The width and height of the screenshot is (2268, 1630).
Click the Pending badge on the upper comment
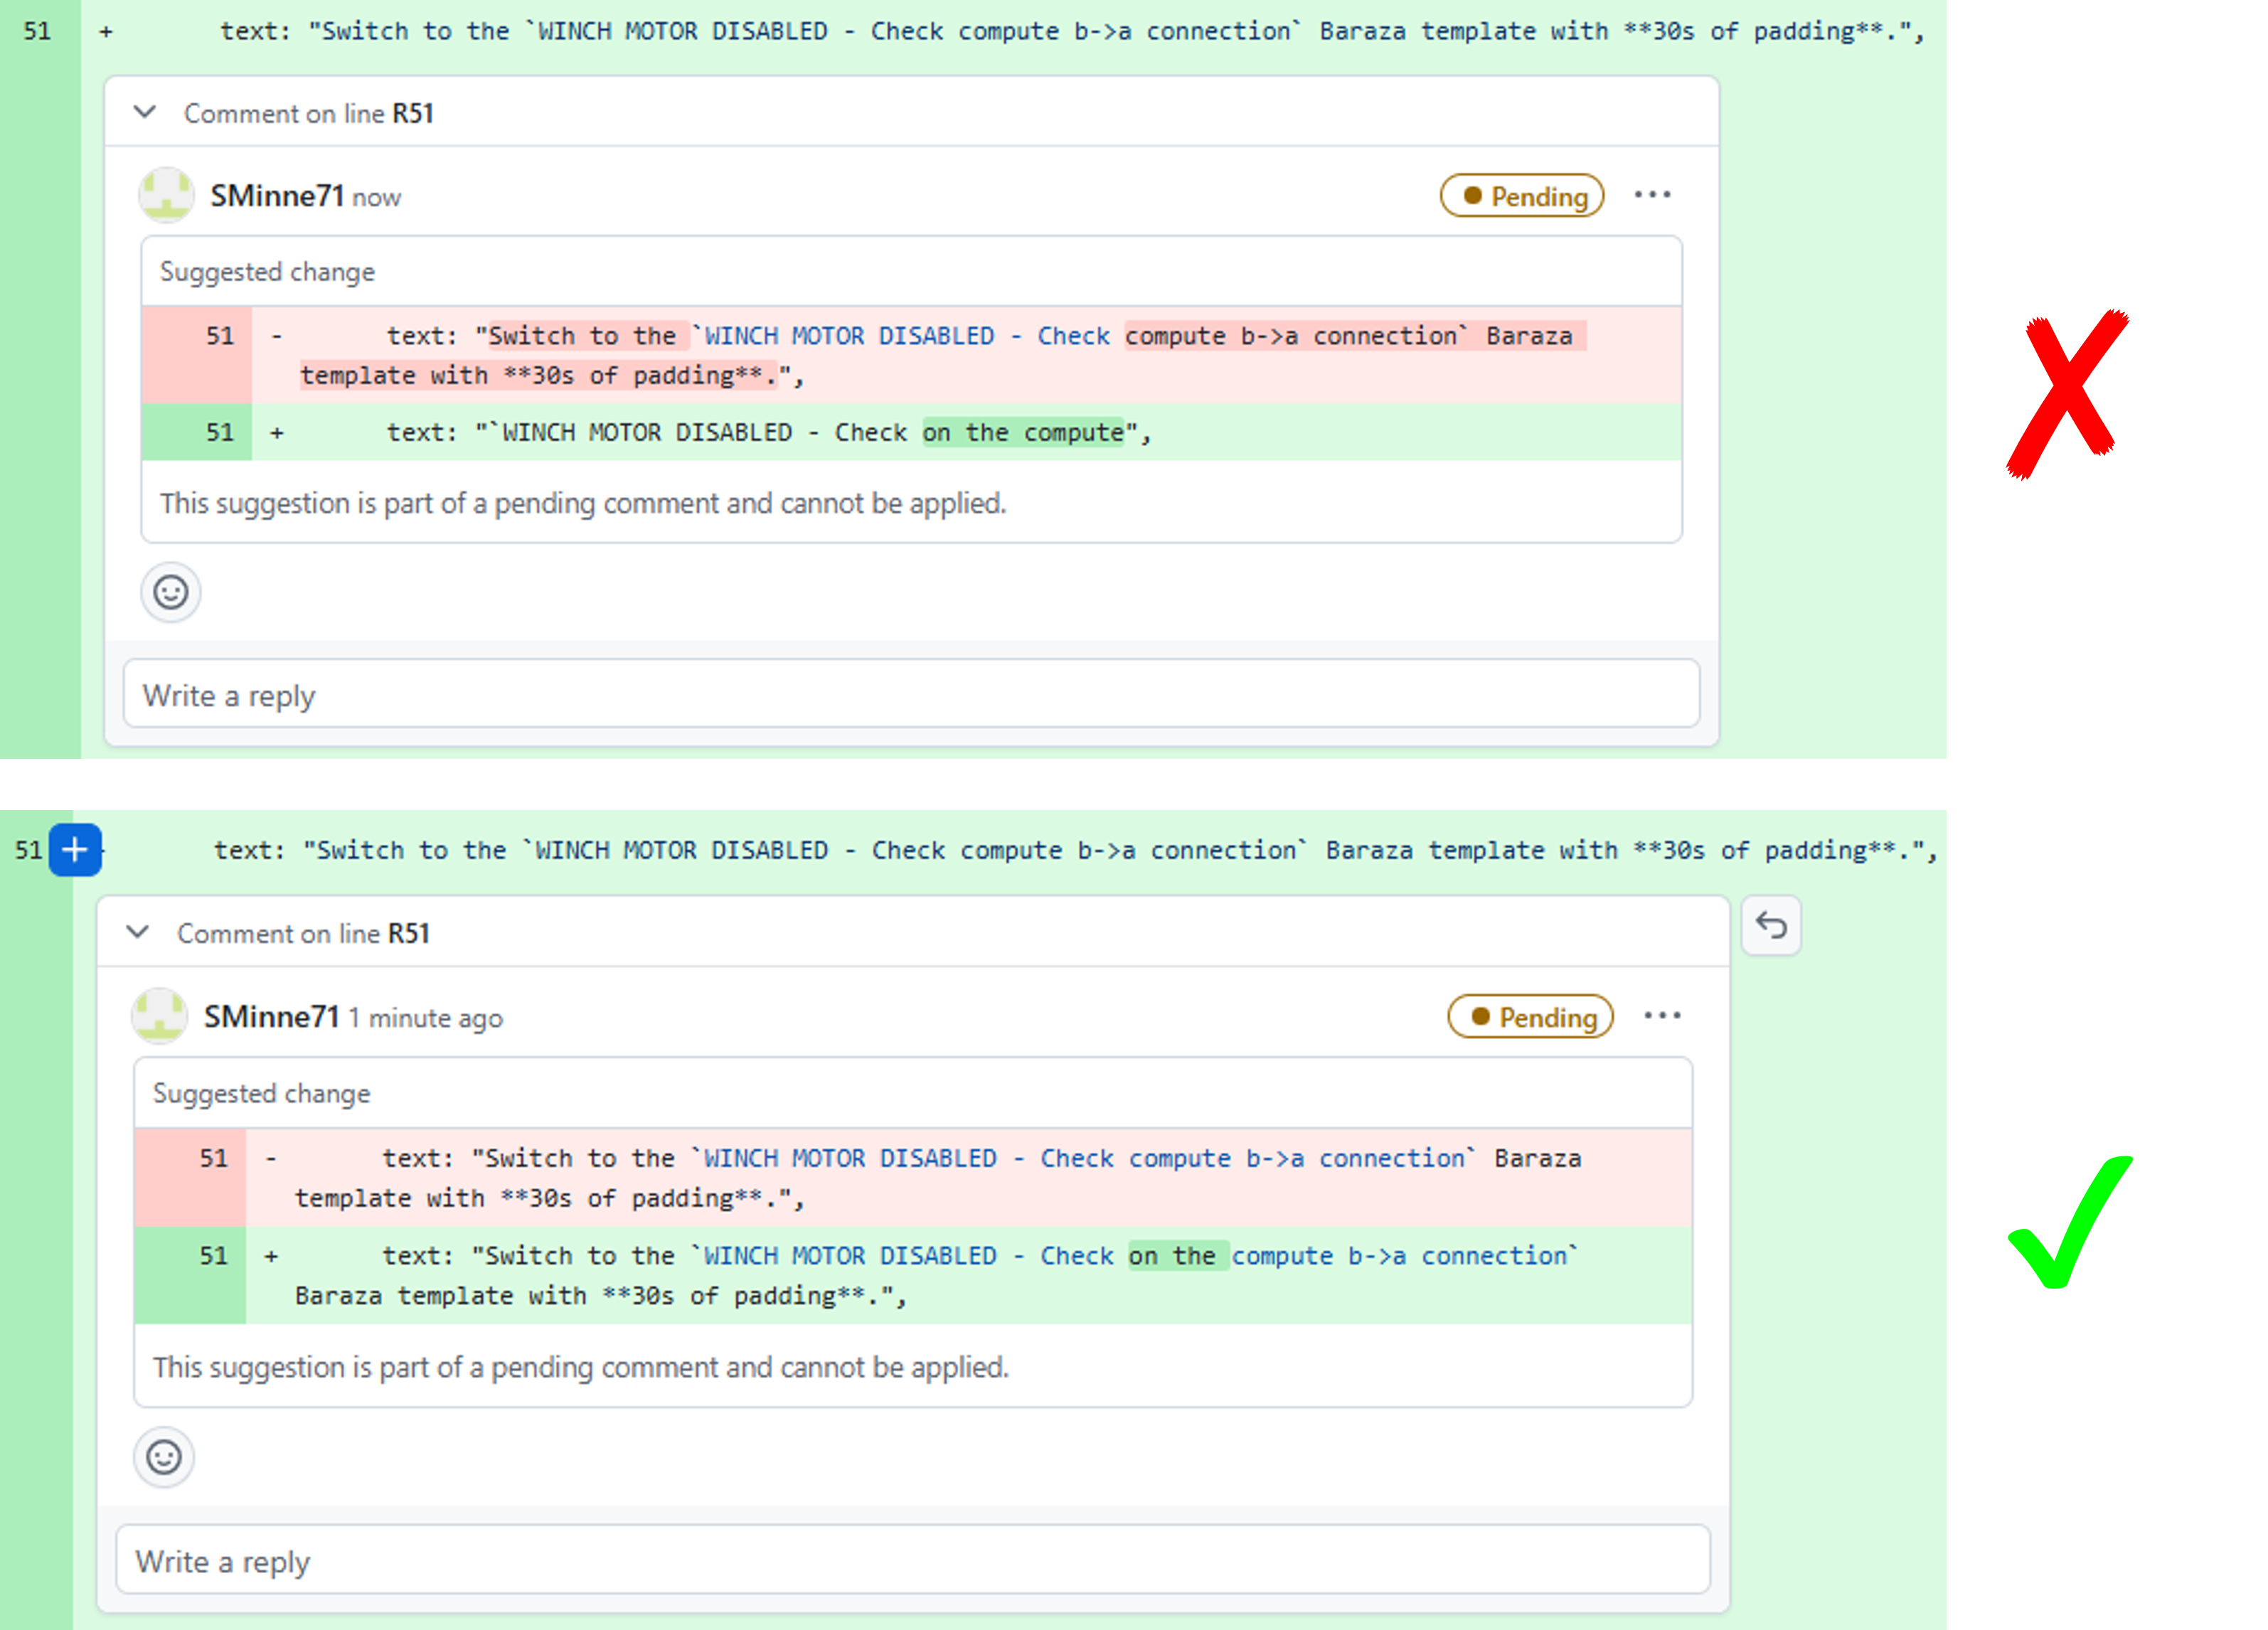[x=1522, y=196]
